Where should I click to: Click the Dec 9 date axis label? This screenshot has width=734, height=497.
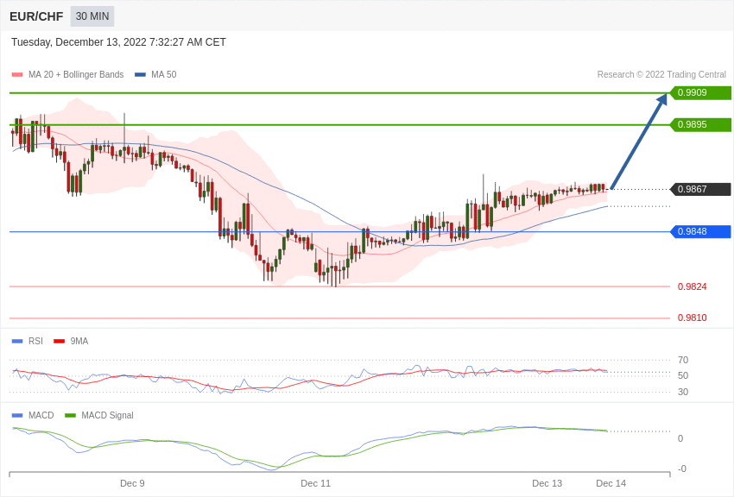[x=132, y=483]
